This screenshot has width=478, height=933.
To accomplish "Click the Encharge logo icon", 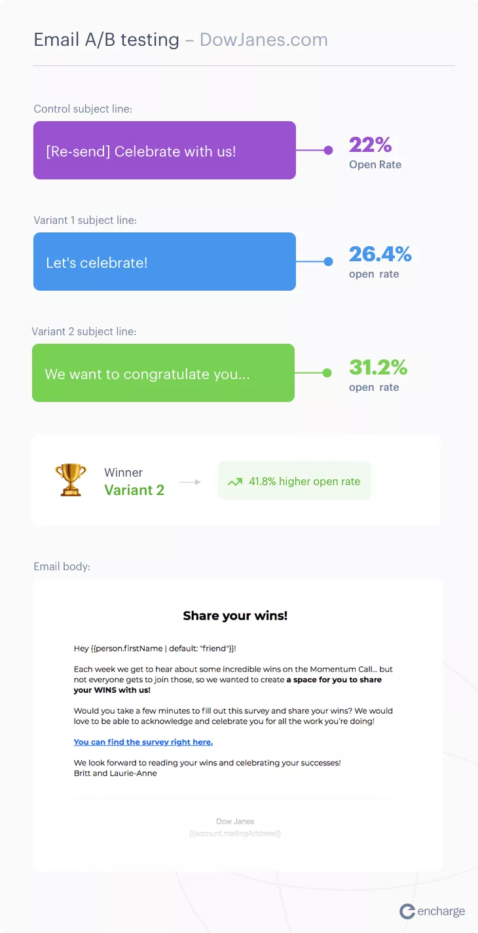I will (407, 911).
